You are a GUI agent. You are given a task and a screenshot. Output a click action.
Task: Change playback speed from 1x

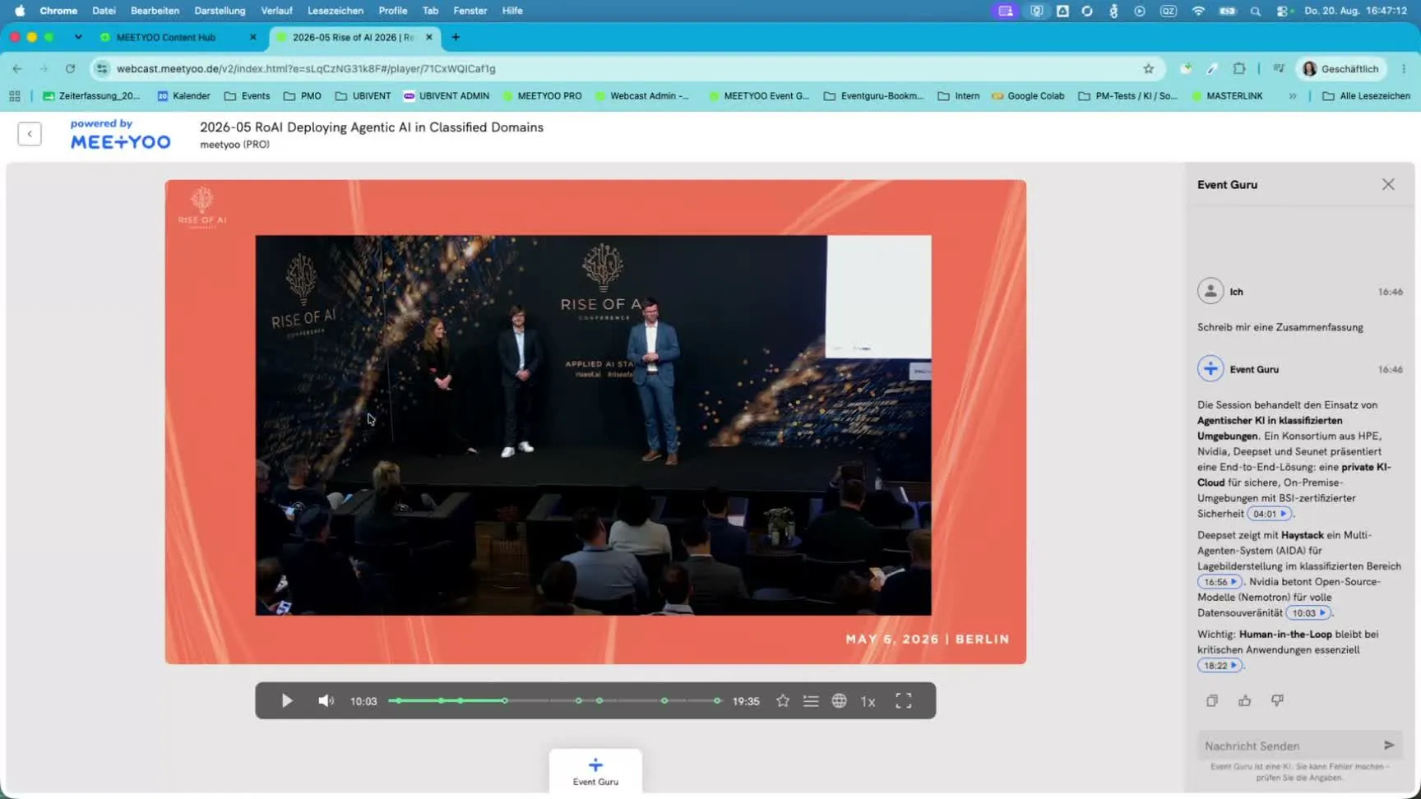(x=868, y=701)
